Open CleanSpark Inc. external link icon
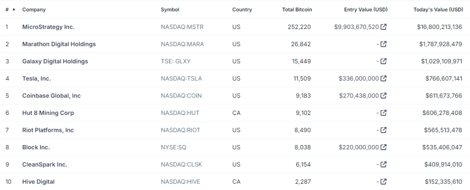The width and height of the screenshot is (470, 190). tap(384, 164)
